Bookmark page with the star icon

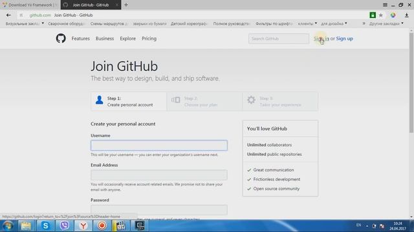(381, 15)
